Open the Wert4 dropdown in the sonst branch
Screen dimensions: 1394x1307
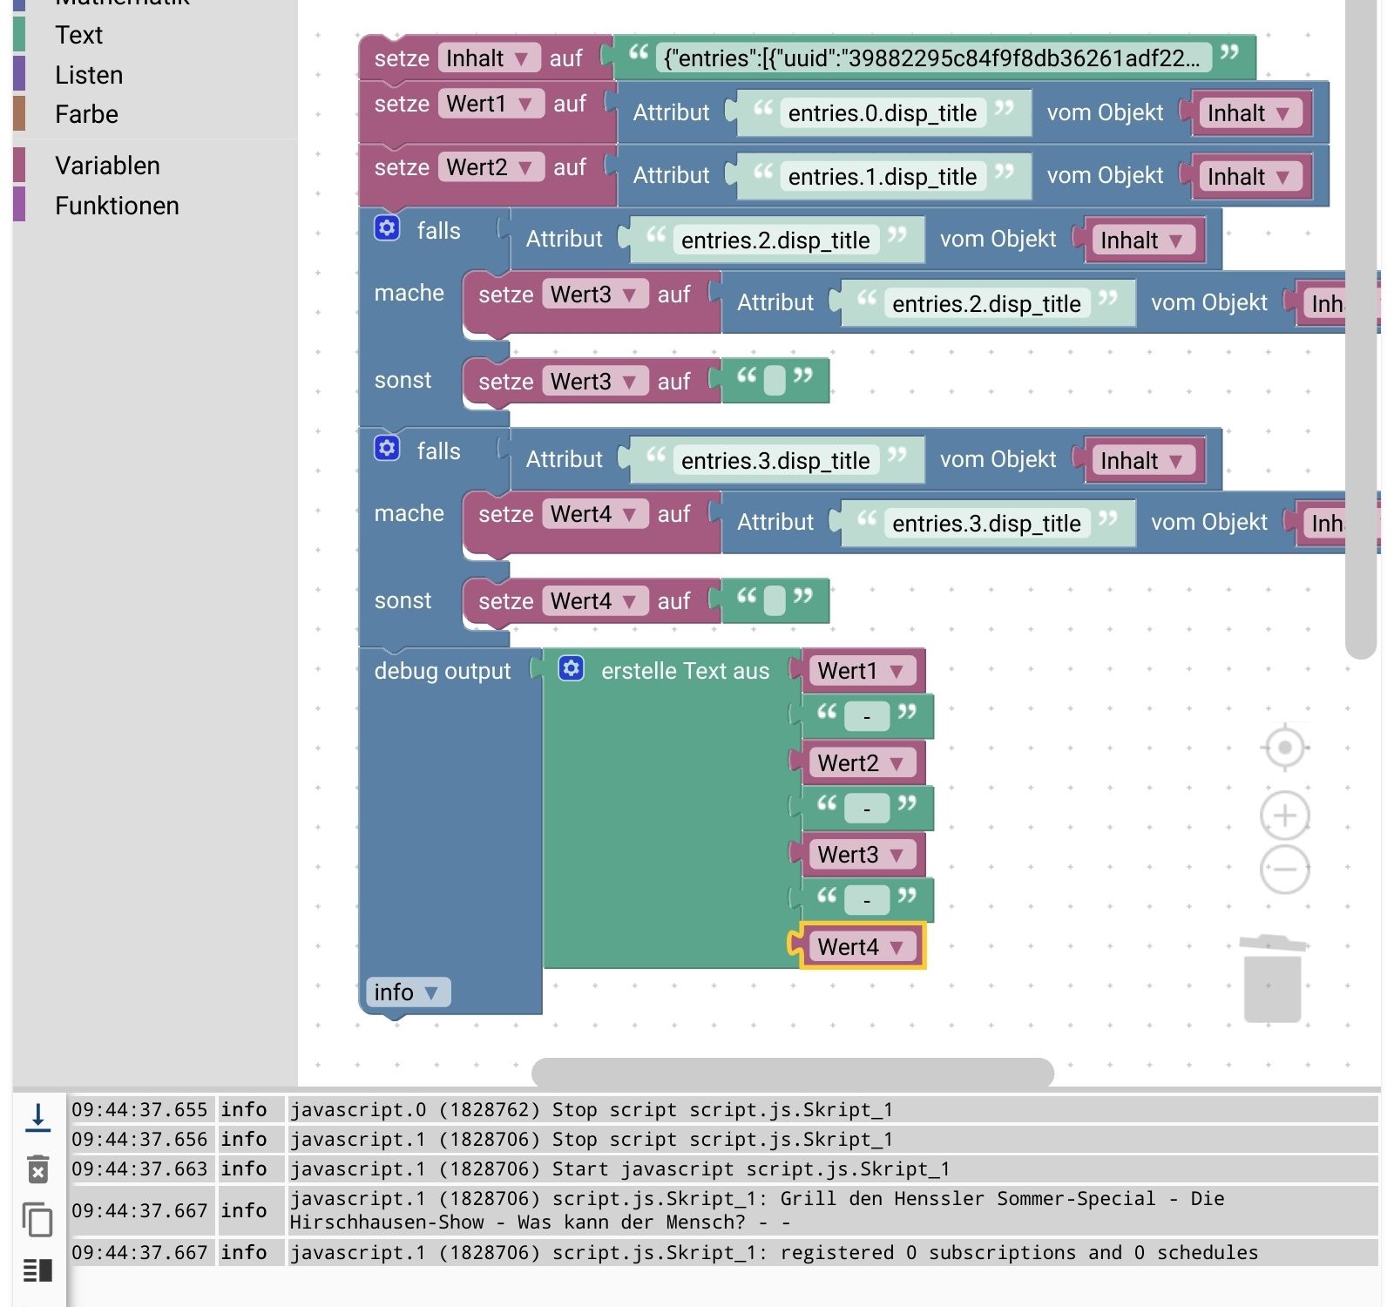click(x=595, y=601)
